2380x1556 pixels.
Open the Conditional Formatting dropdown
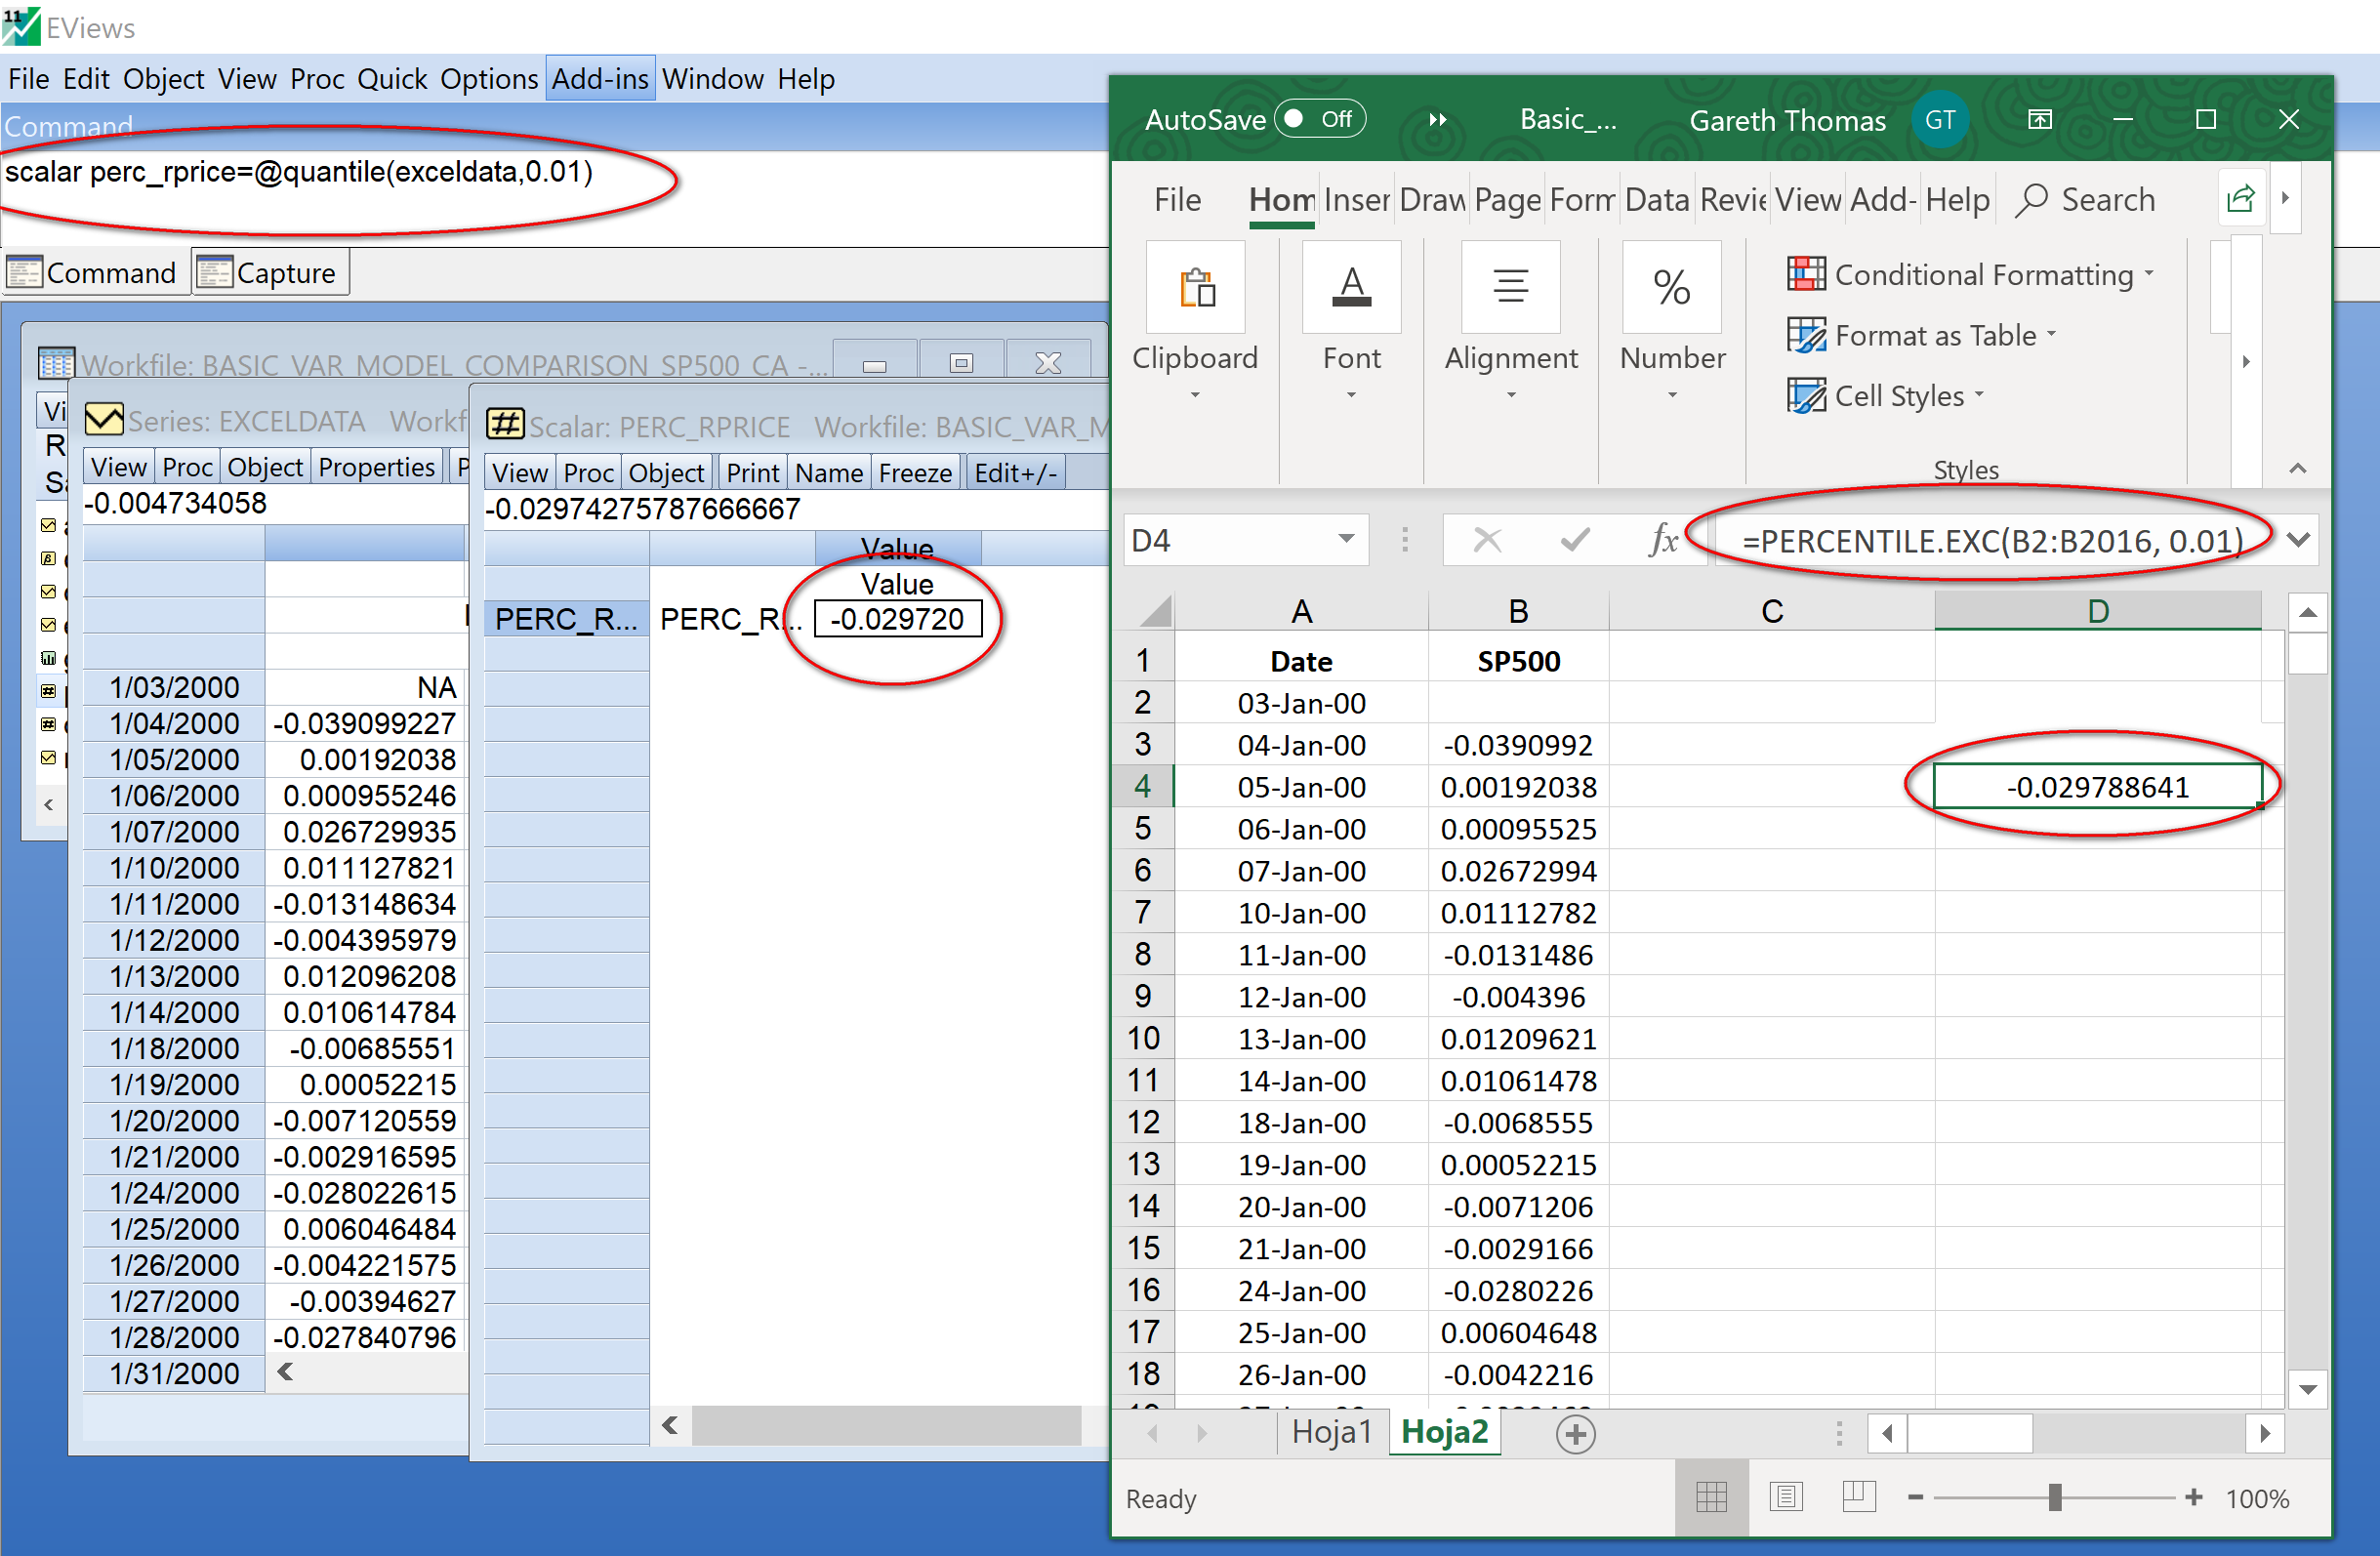click(x=2148, y=274)
